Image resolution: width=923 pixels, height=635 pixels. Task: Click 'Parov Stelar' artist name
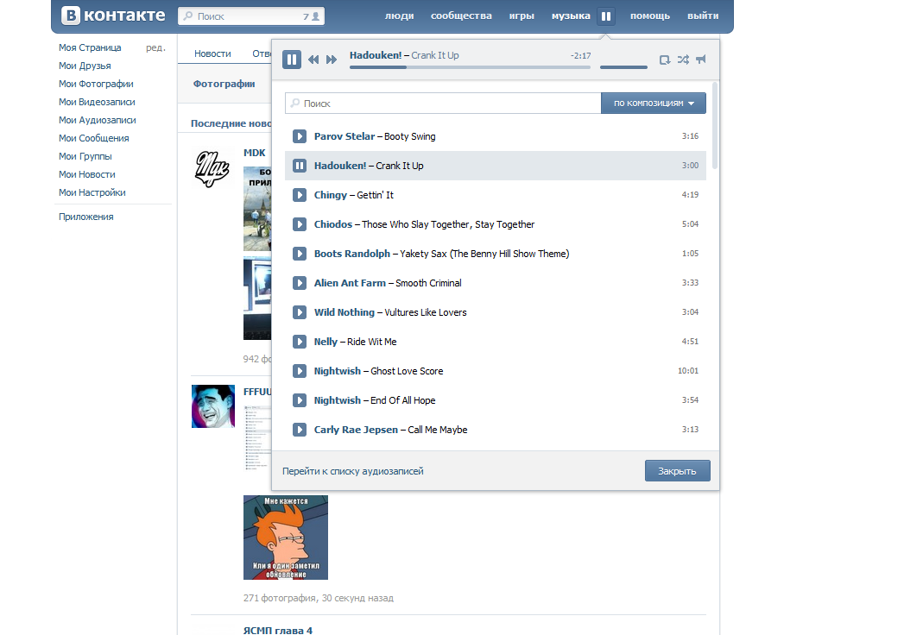point(345,136)
